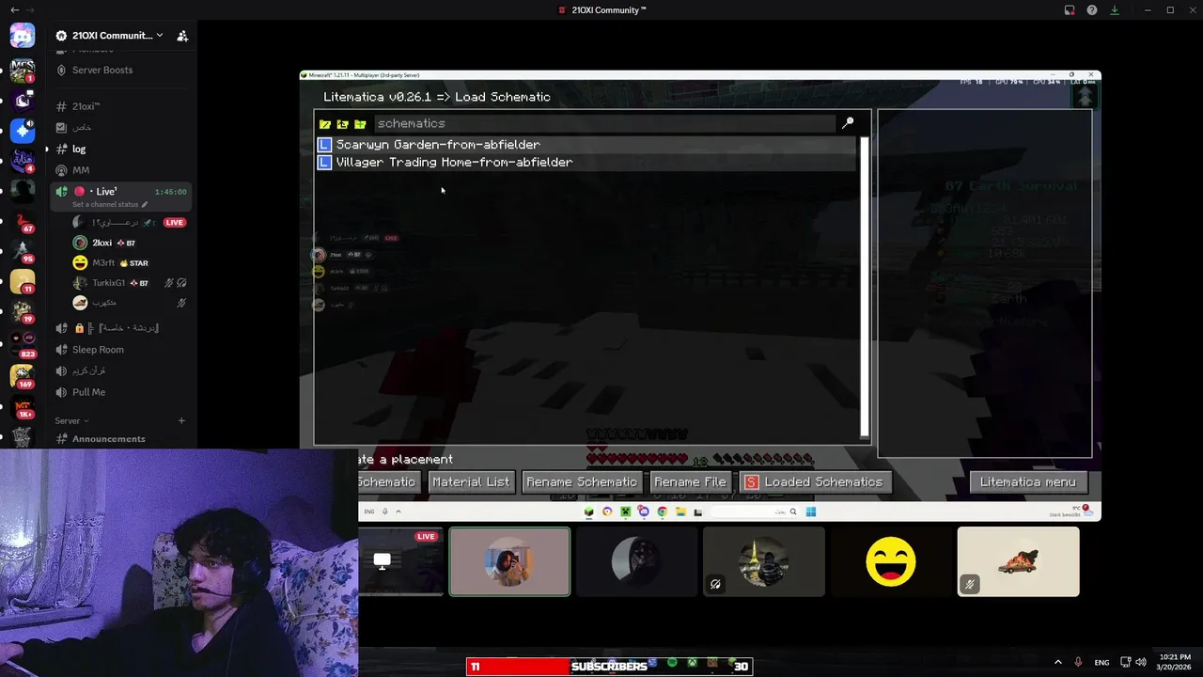The height and width of the screenshot is (677, 1203).
Task: Open Loaded Schematics
Action: (814, 482)
